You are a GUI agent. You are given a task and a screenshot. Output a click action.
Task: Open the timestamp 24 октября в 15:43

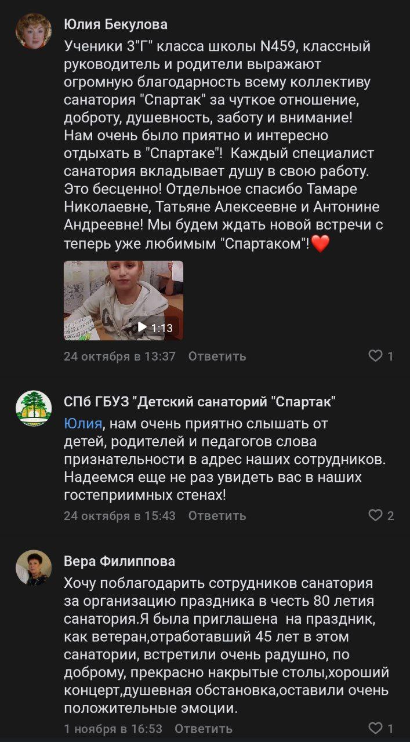tap(119, 515)
